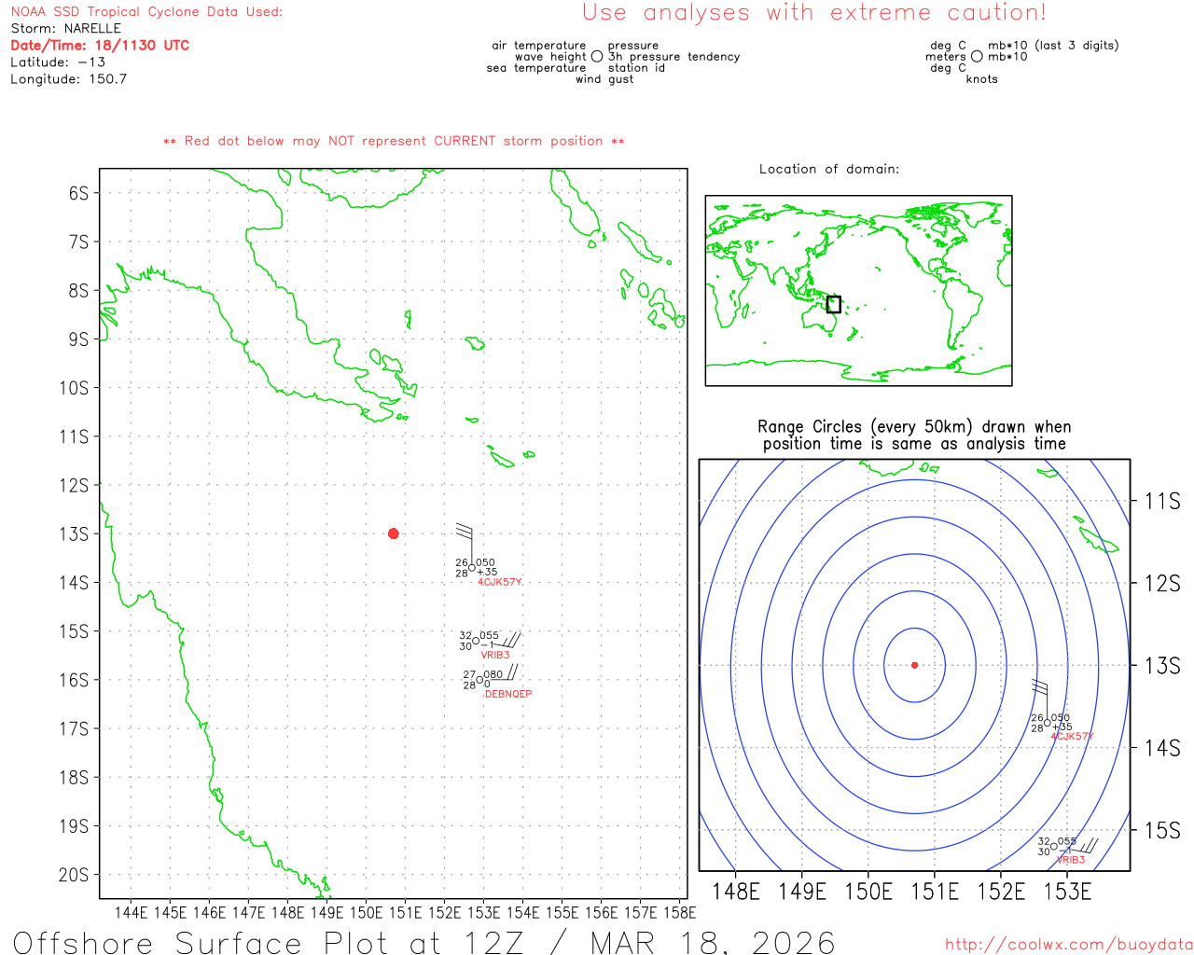Screen dimensions: 1194x955
Task: Click the red storm dot on main map
Action: [394, 533]
